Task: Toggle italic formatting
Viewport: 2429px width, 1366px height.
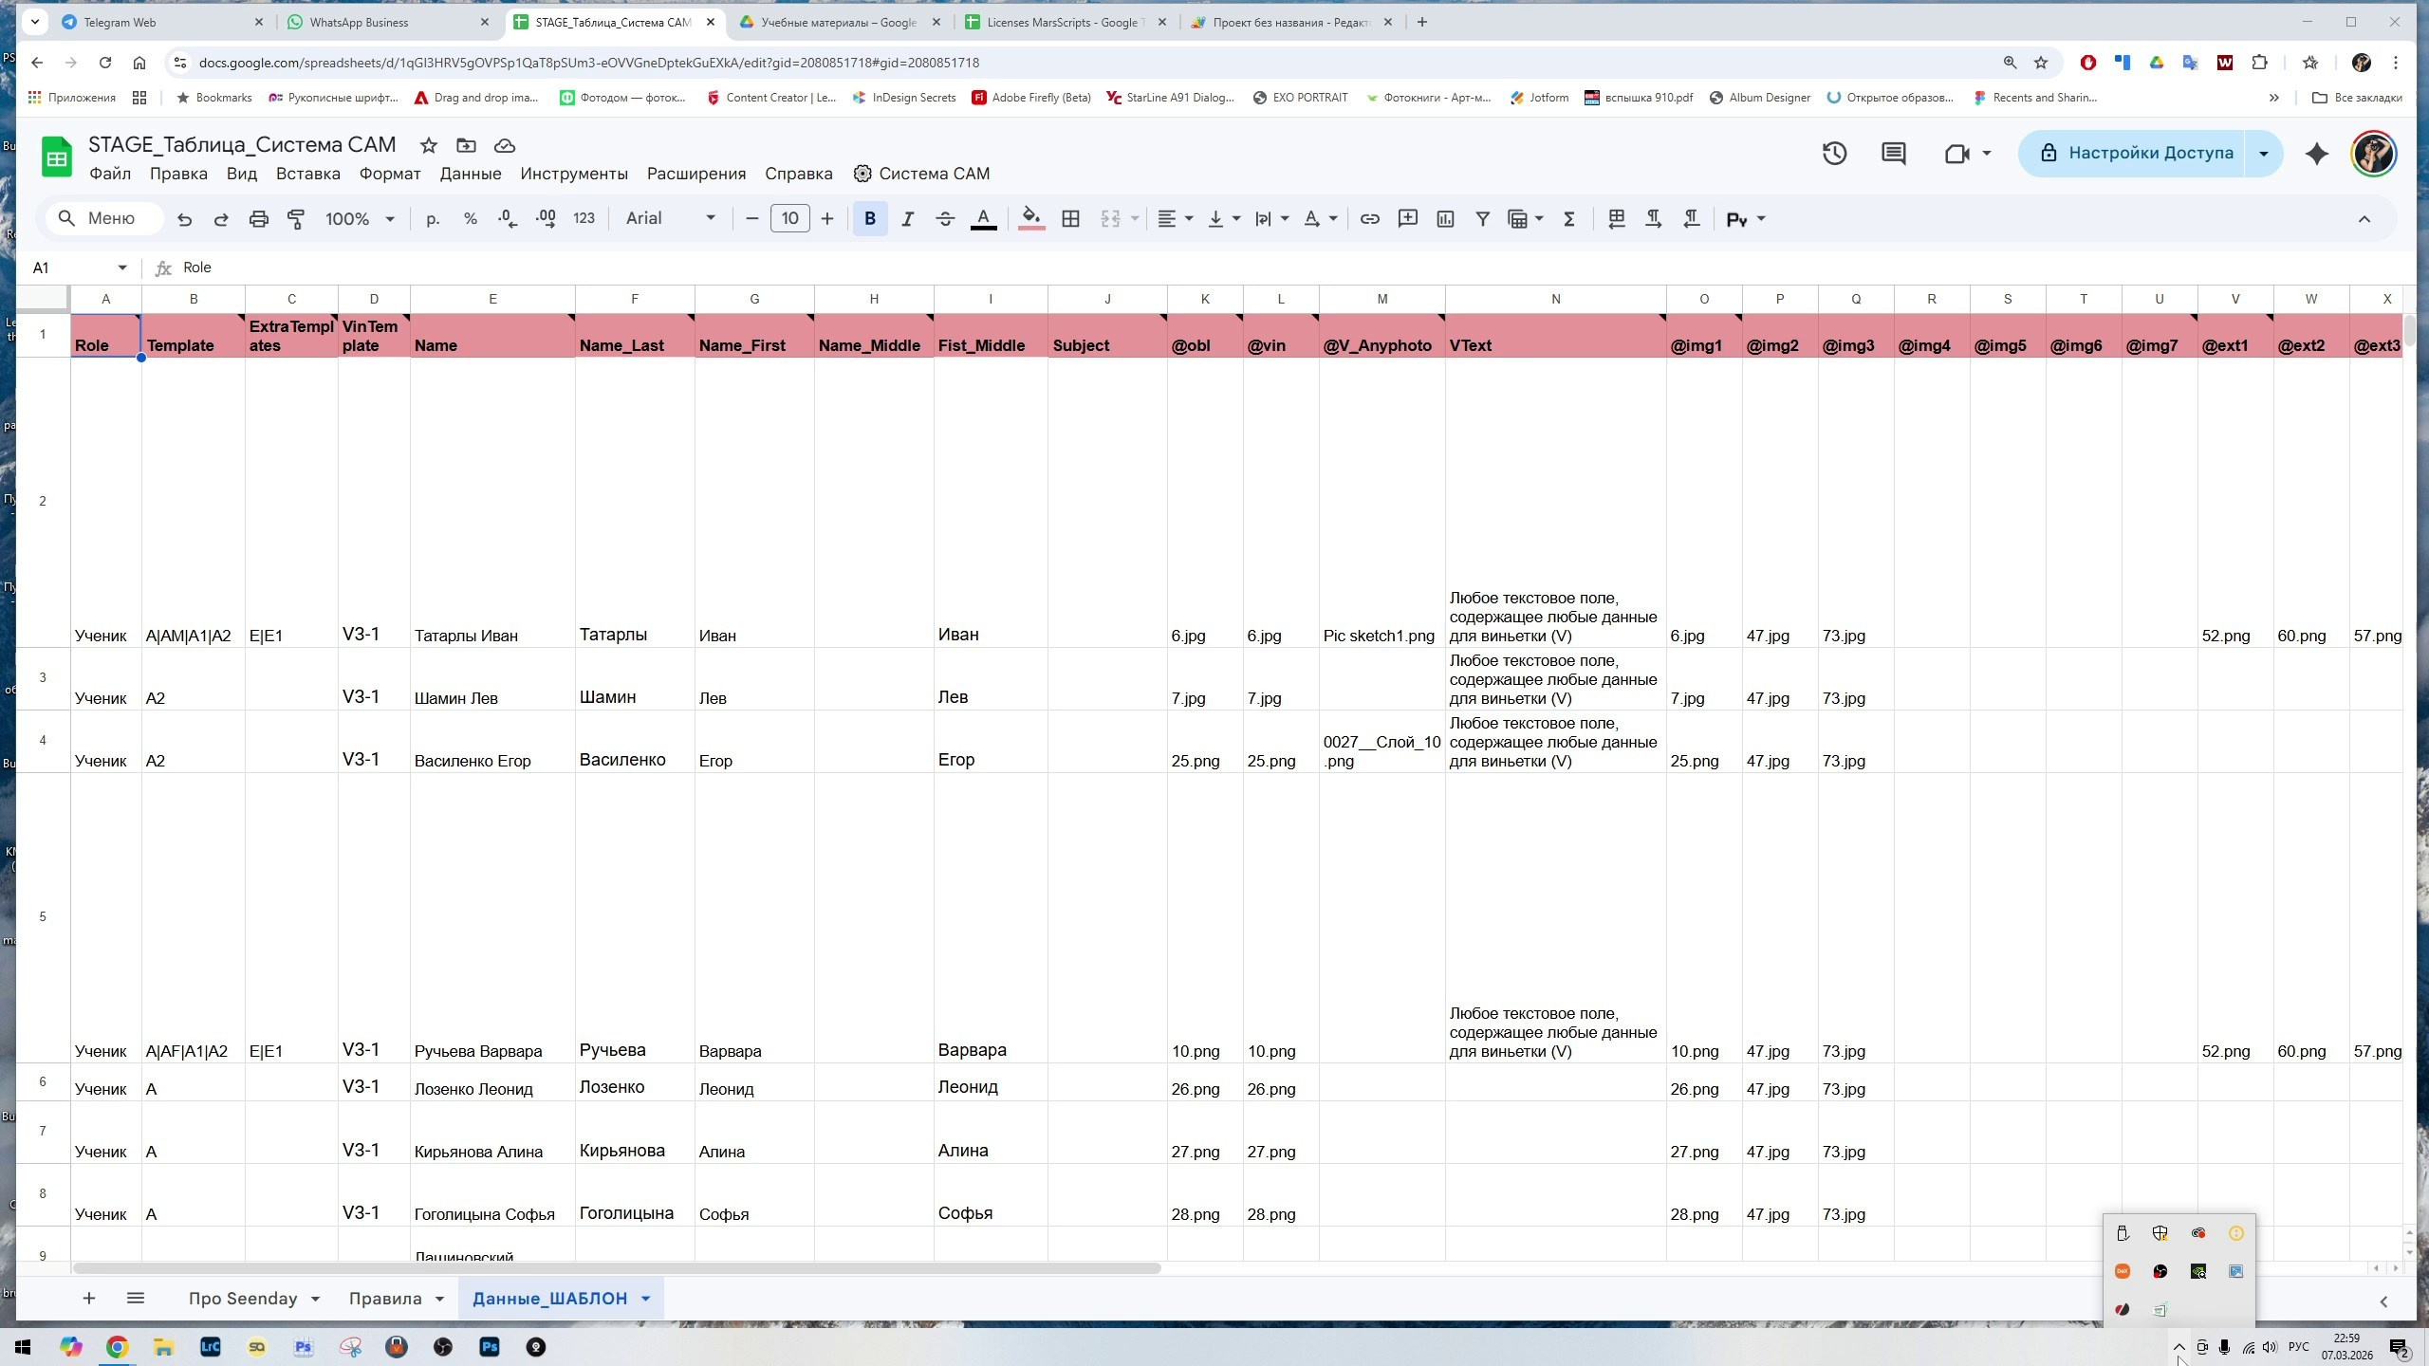Action: [x=907, y=219]
